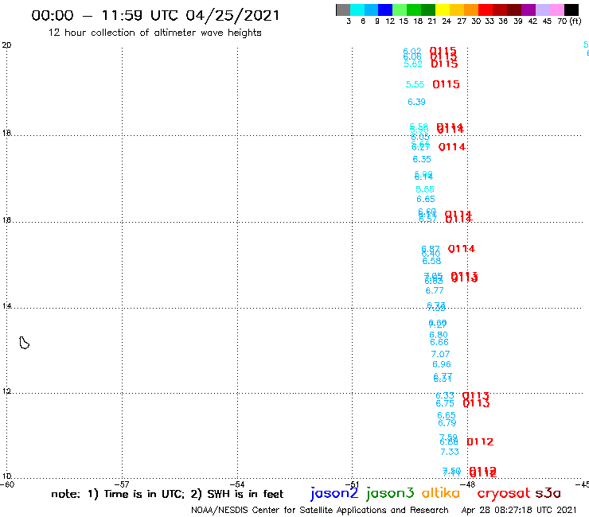Viewport: 589px width, 517px height.
Task: Select the yellow swatch in the color bar
Action: click(443, 10)
